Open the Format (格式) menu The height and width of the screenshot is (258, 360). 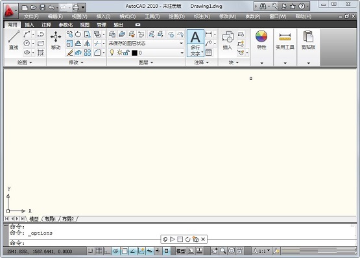(x=127, y=16)
